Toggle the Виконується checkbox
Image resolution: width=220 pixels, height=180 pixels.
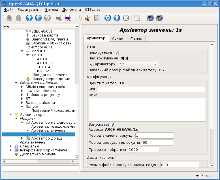coord(117,53)
